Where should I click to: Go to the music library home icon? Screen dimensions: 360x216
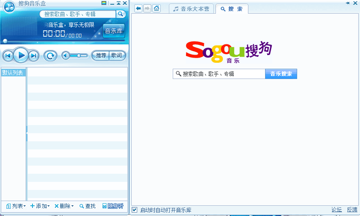[156, 9]
